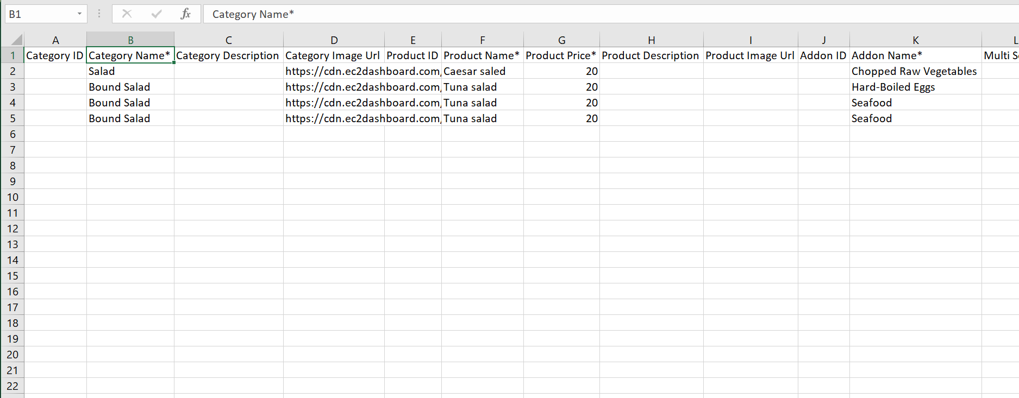Click the Category ID header cell

55,55
